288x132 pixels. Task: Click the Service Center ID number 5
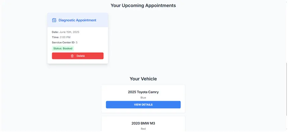click(77, 42)
